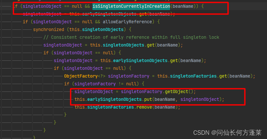Click singletonFactories.get(beanName) call
Viewport: 267px width, 139px height.
pyautogui.click(x=211, y=76)
